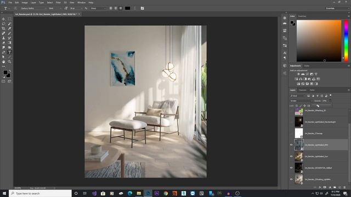Show the white Int_Render_CToonmap layer

[x=291, y=134]
